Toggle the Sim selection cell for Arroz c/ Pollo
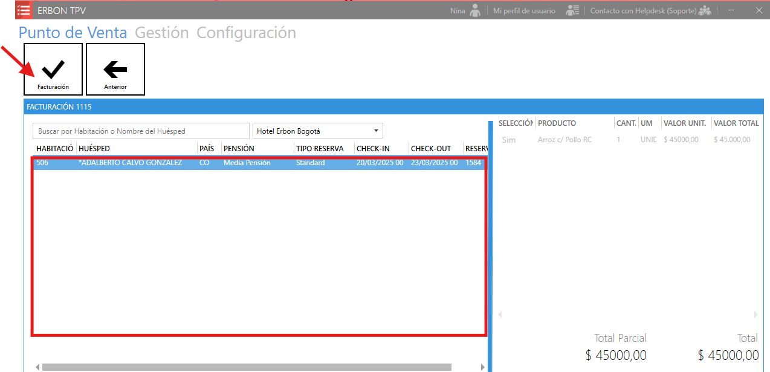Screen dimensions: 770x372 [x=509, y=140]
